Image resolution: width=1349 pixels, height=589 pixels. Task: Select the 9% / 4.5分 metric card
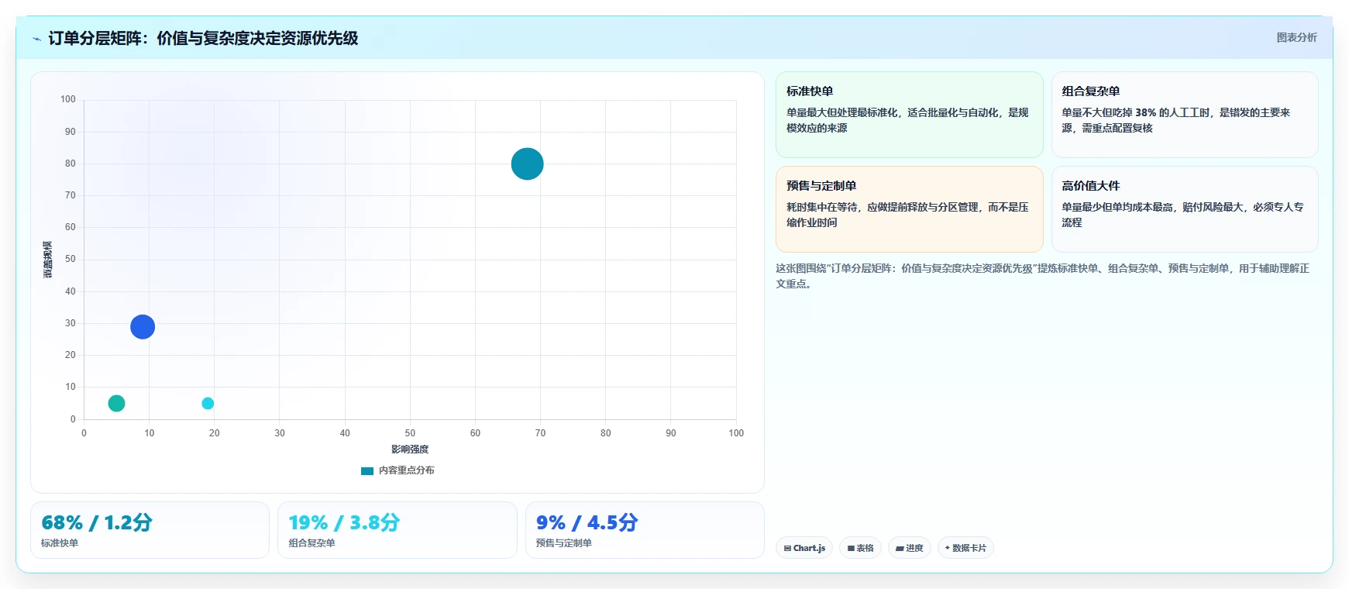click(x=645, y=530)
